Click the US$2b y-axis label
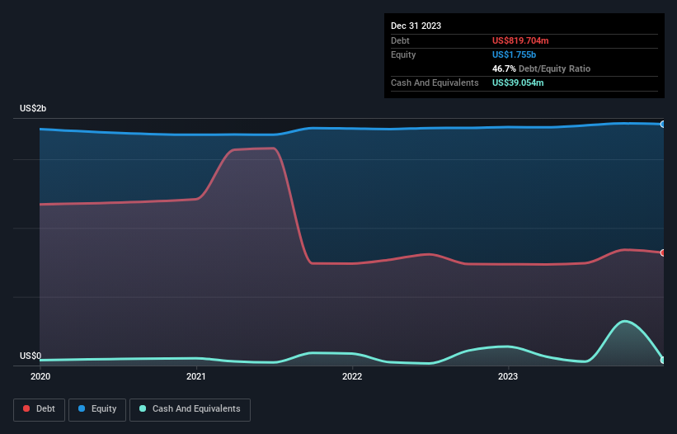The image size is (677, 434). coord(33,108)
